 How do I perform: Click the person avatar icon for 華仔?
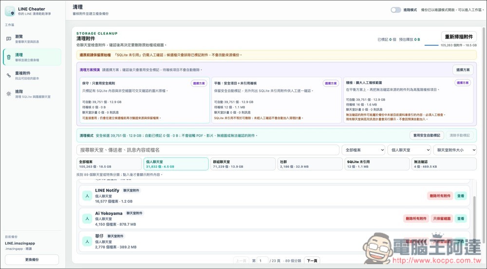tap(87, 241)
